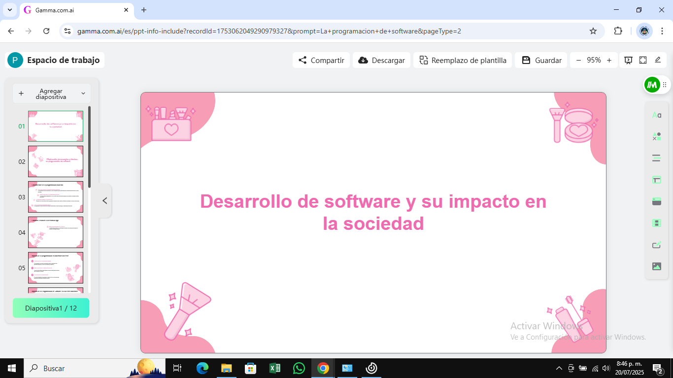Image resolution: width=673 pixels, height=378 pixels.
Task: Close the Gamma.com.ai tab
Action: click(x=126, y=10)
